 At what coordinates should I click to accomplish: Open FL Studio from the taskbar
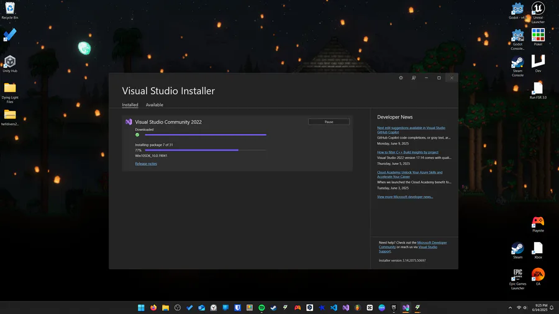[x=358, y=308]
